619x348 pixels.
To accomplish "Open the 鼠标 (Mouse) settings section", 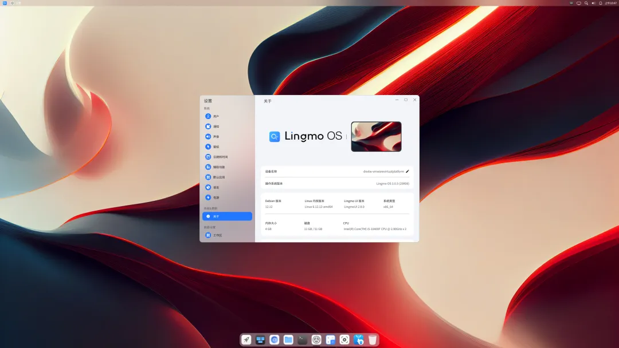I will [227, 147].
